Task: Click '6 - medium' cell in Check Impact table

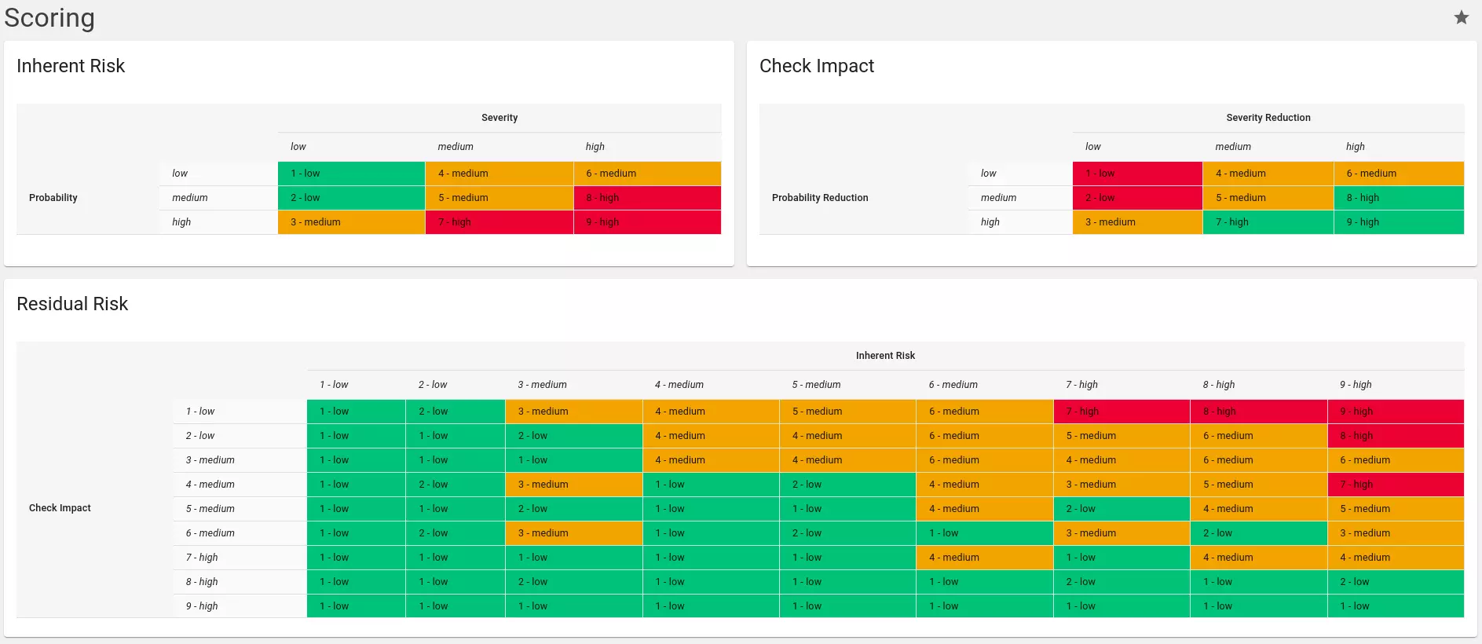Action: coord(1399,174)
